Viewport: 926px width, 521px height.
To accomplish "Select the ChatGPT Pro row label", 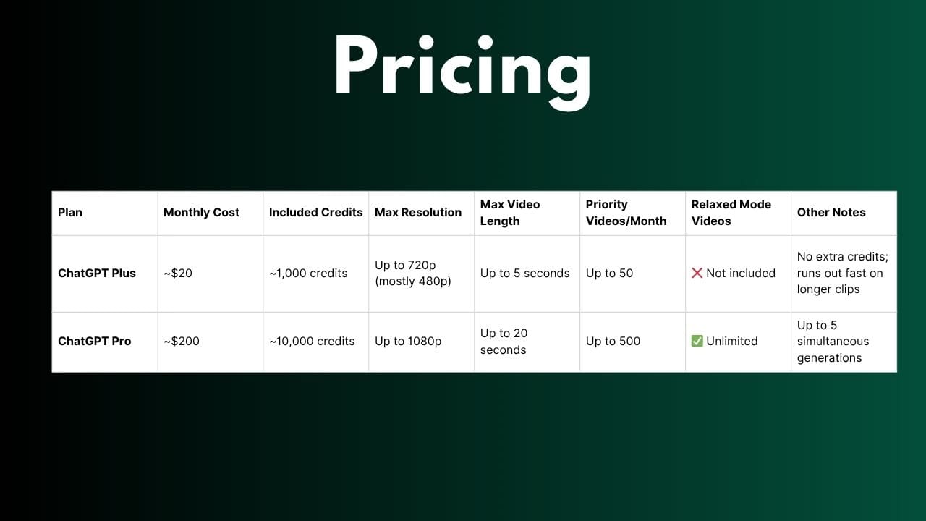I will click(95, 341).
